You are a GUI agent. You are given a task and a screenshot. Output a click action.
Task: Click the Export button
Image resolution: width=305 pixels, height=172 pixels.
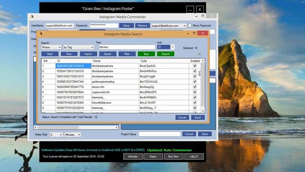(108, 54)
